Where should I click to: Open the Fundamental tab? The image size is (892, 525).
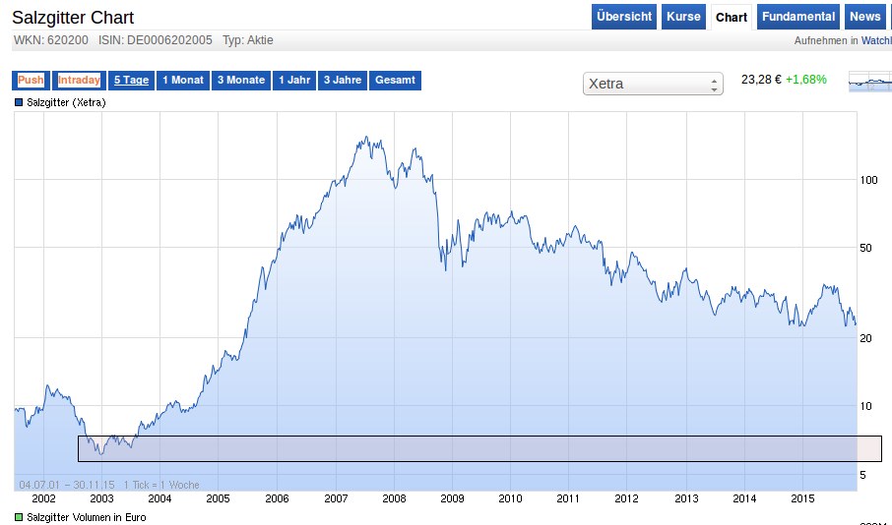pyautogui.click(x=798, y=17)
